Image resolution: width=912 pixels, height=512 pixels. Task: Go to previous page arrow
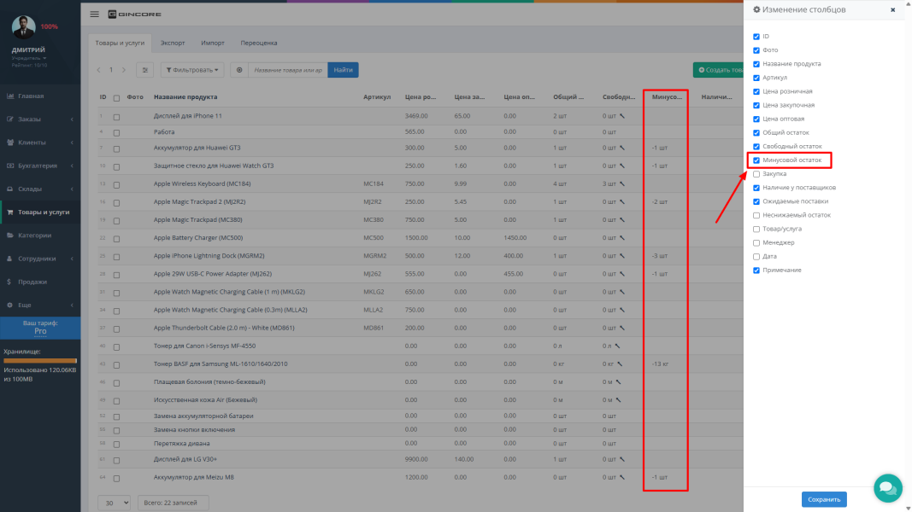pos(98,70)
